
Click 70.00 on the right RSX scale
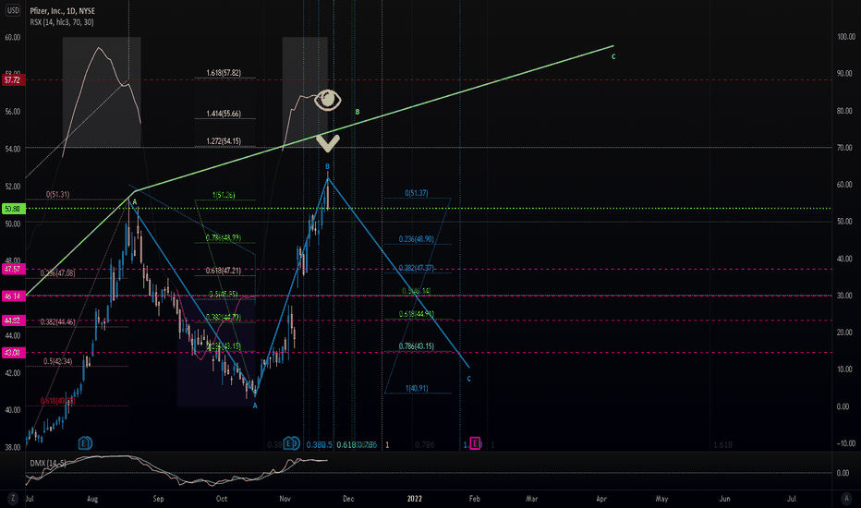(844, 148)
